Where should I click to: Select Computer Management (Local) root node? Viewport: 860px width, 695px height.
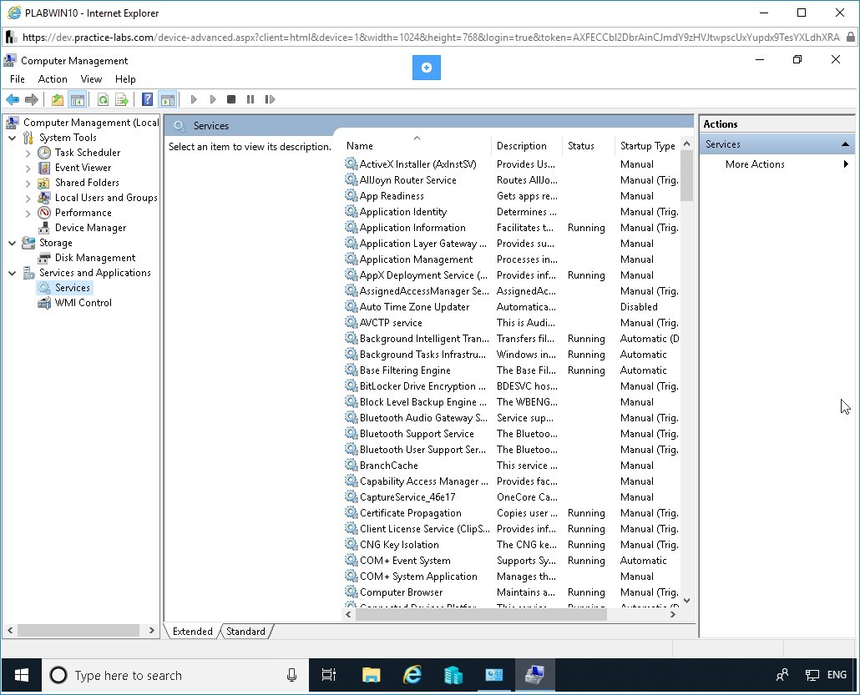[90, 122]
